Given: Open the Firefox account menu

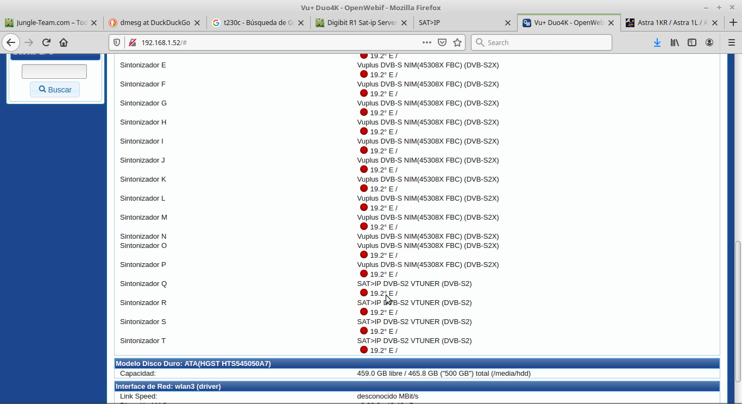Looking at the screenshot, I should (709, 42).
